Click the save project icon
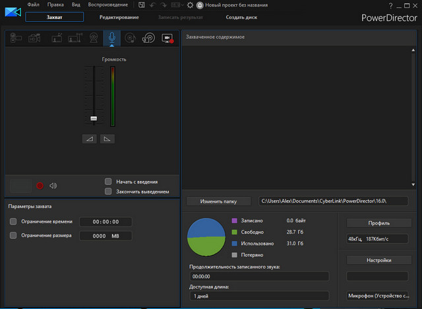The image size is (422, 309). pos(141,5)
